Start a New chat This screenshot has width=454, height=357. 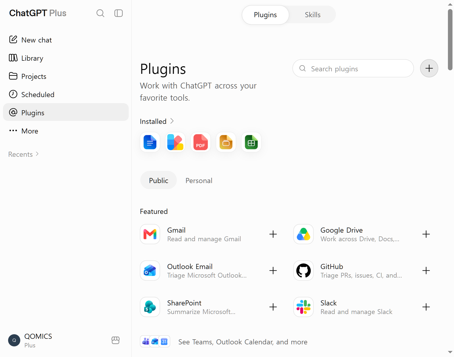[66, 40]
